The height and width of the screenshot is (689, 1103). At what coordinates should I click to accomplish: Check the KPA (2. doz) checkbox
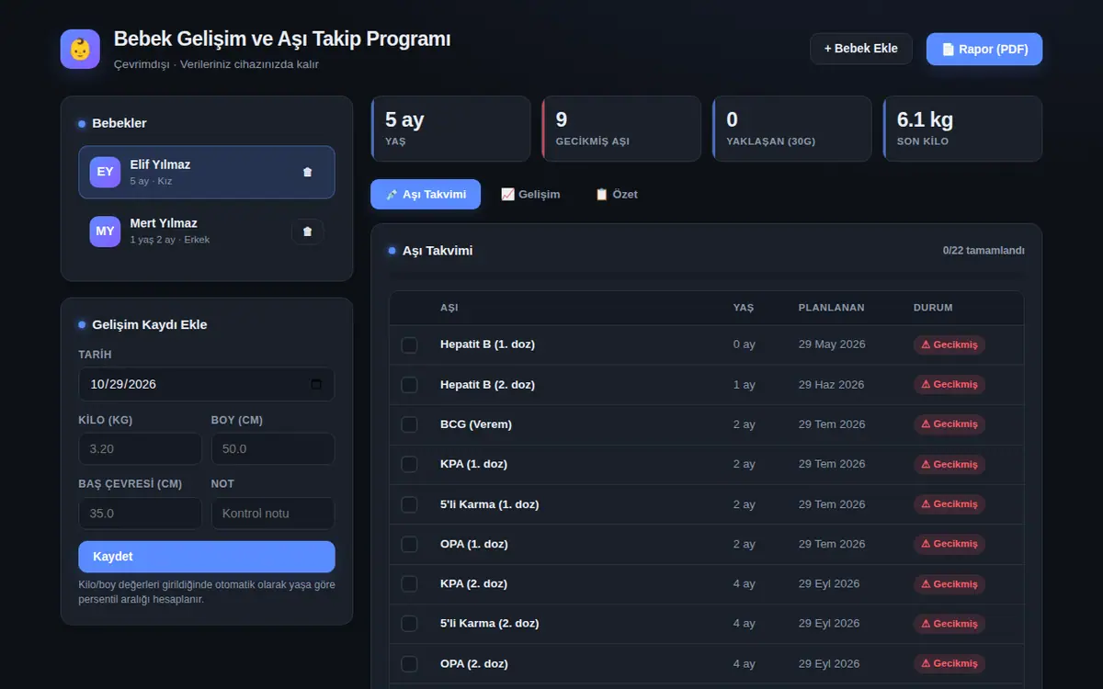pyautogui.click(x=409, y=583)
